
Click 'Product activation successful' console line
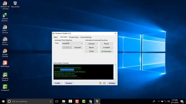click(x=66, y=76)
